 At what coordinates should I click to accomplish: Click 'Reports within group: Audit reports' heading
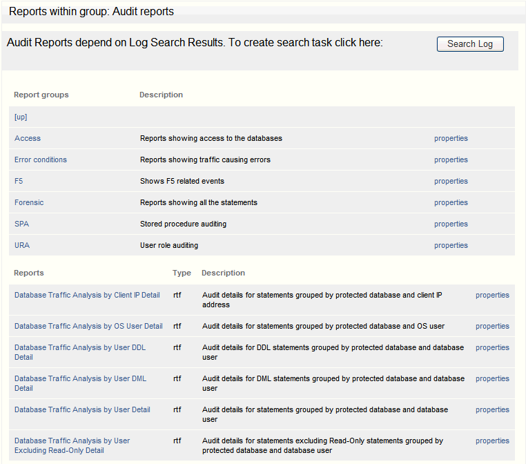click(x=91, y=12)
